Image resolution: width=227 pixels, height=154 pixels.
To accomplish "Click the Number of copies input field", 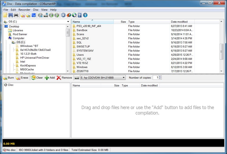I will point(156,78).
